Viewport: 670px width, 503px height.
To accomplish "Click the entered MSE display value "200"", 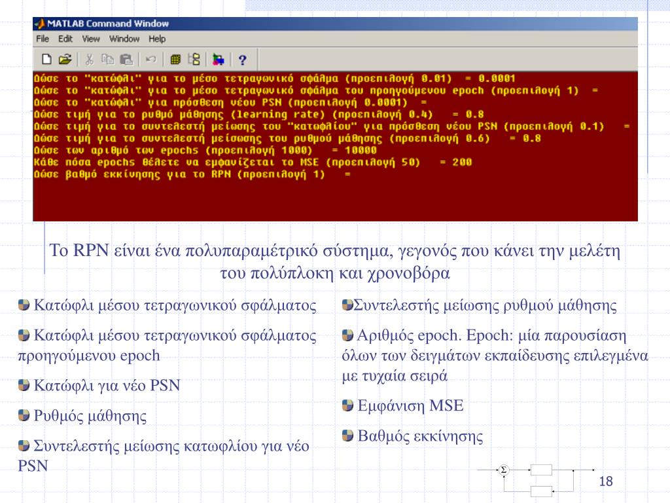I will [462, 162].
